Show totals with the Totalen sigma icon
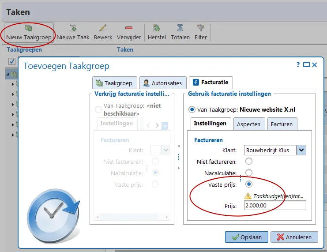The image size is (327, 252). point(180,28)
